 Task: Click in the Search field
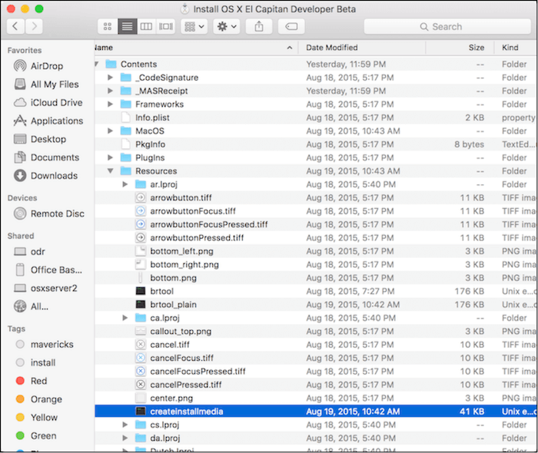(x=446, y=26)
